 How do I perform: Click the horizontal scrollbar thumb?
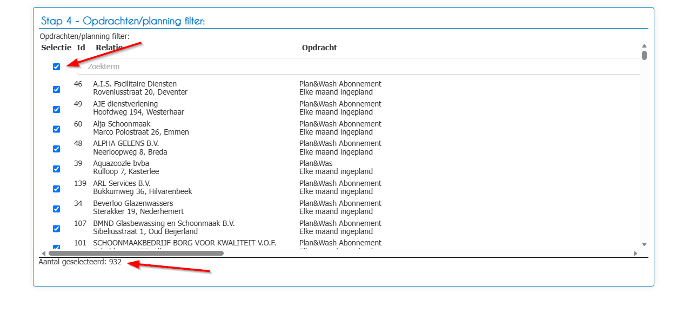136,253
